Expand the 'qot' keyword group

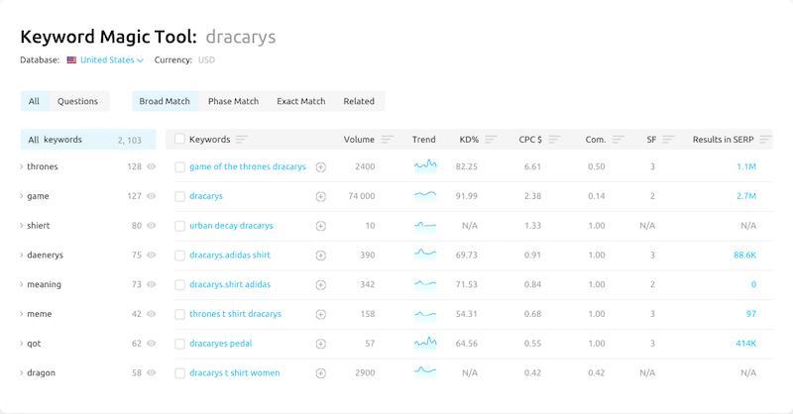pyautogui.click(x=21, y=344)
